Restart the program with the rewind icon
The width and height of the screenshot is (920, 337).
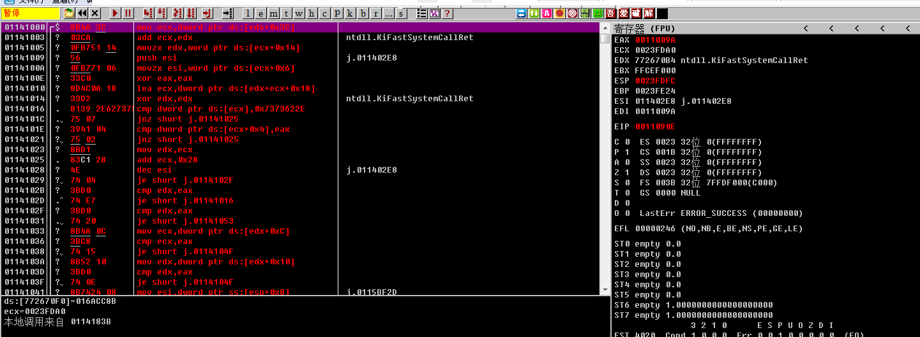click(82, 13)
